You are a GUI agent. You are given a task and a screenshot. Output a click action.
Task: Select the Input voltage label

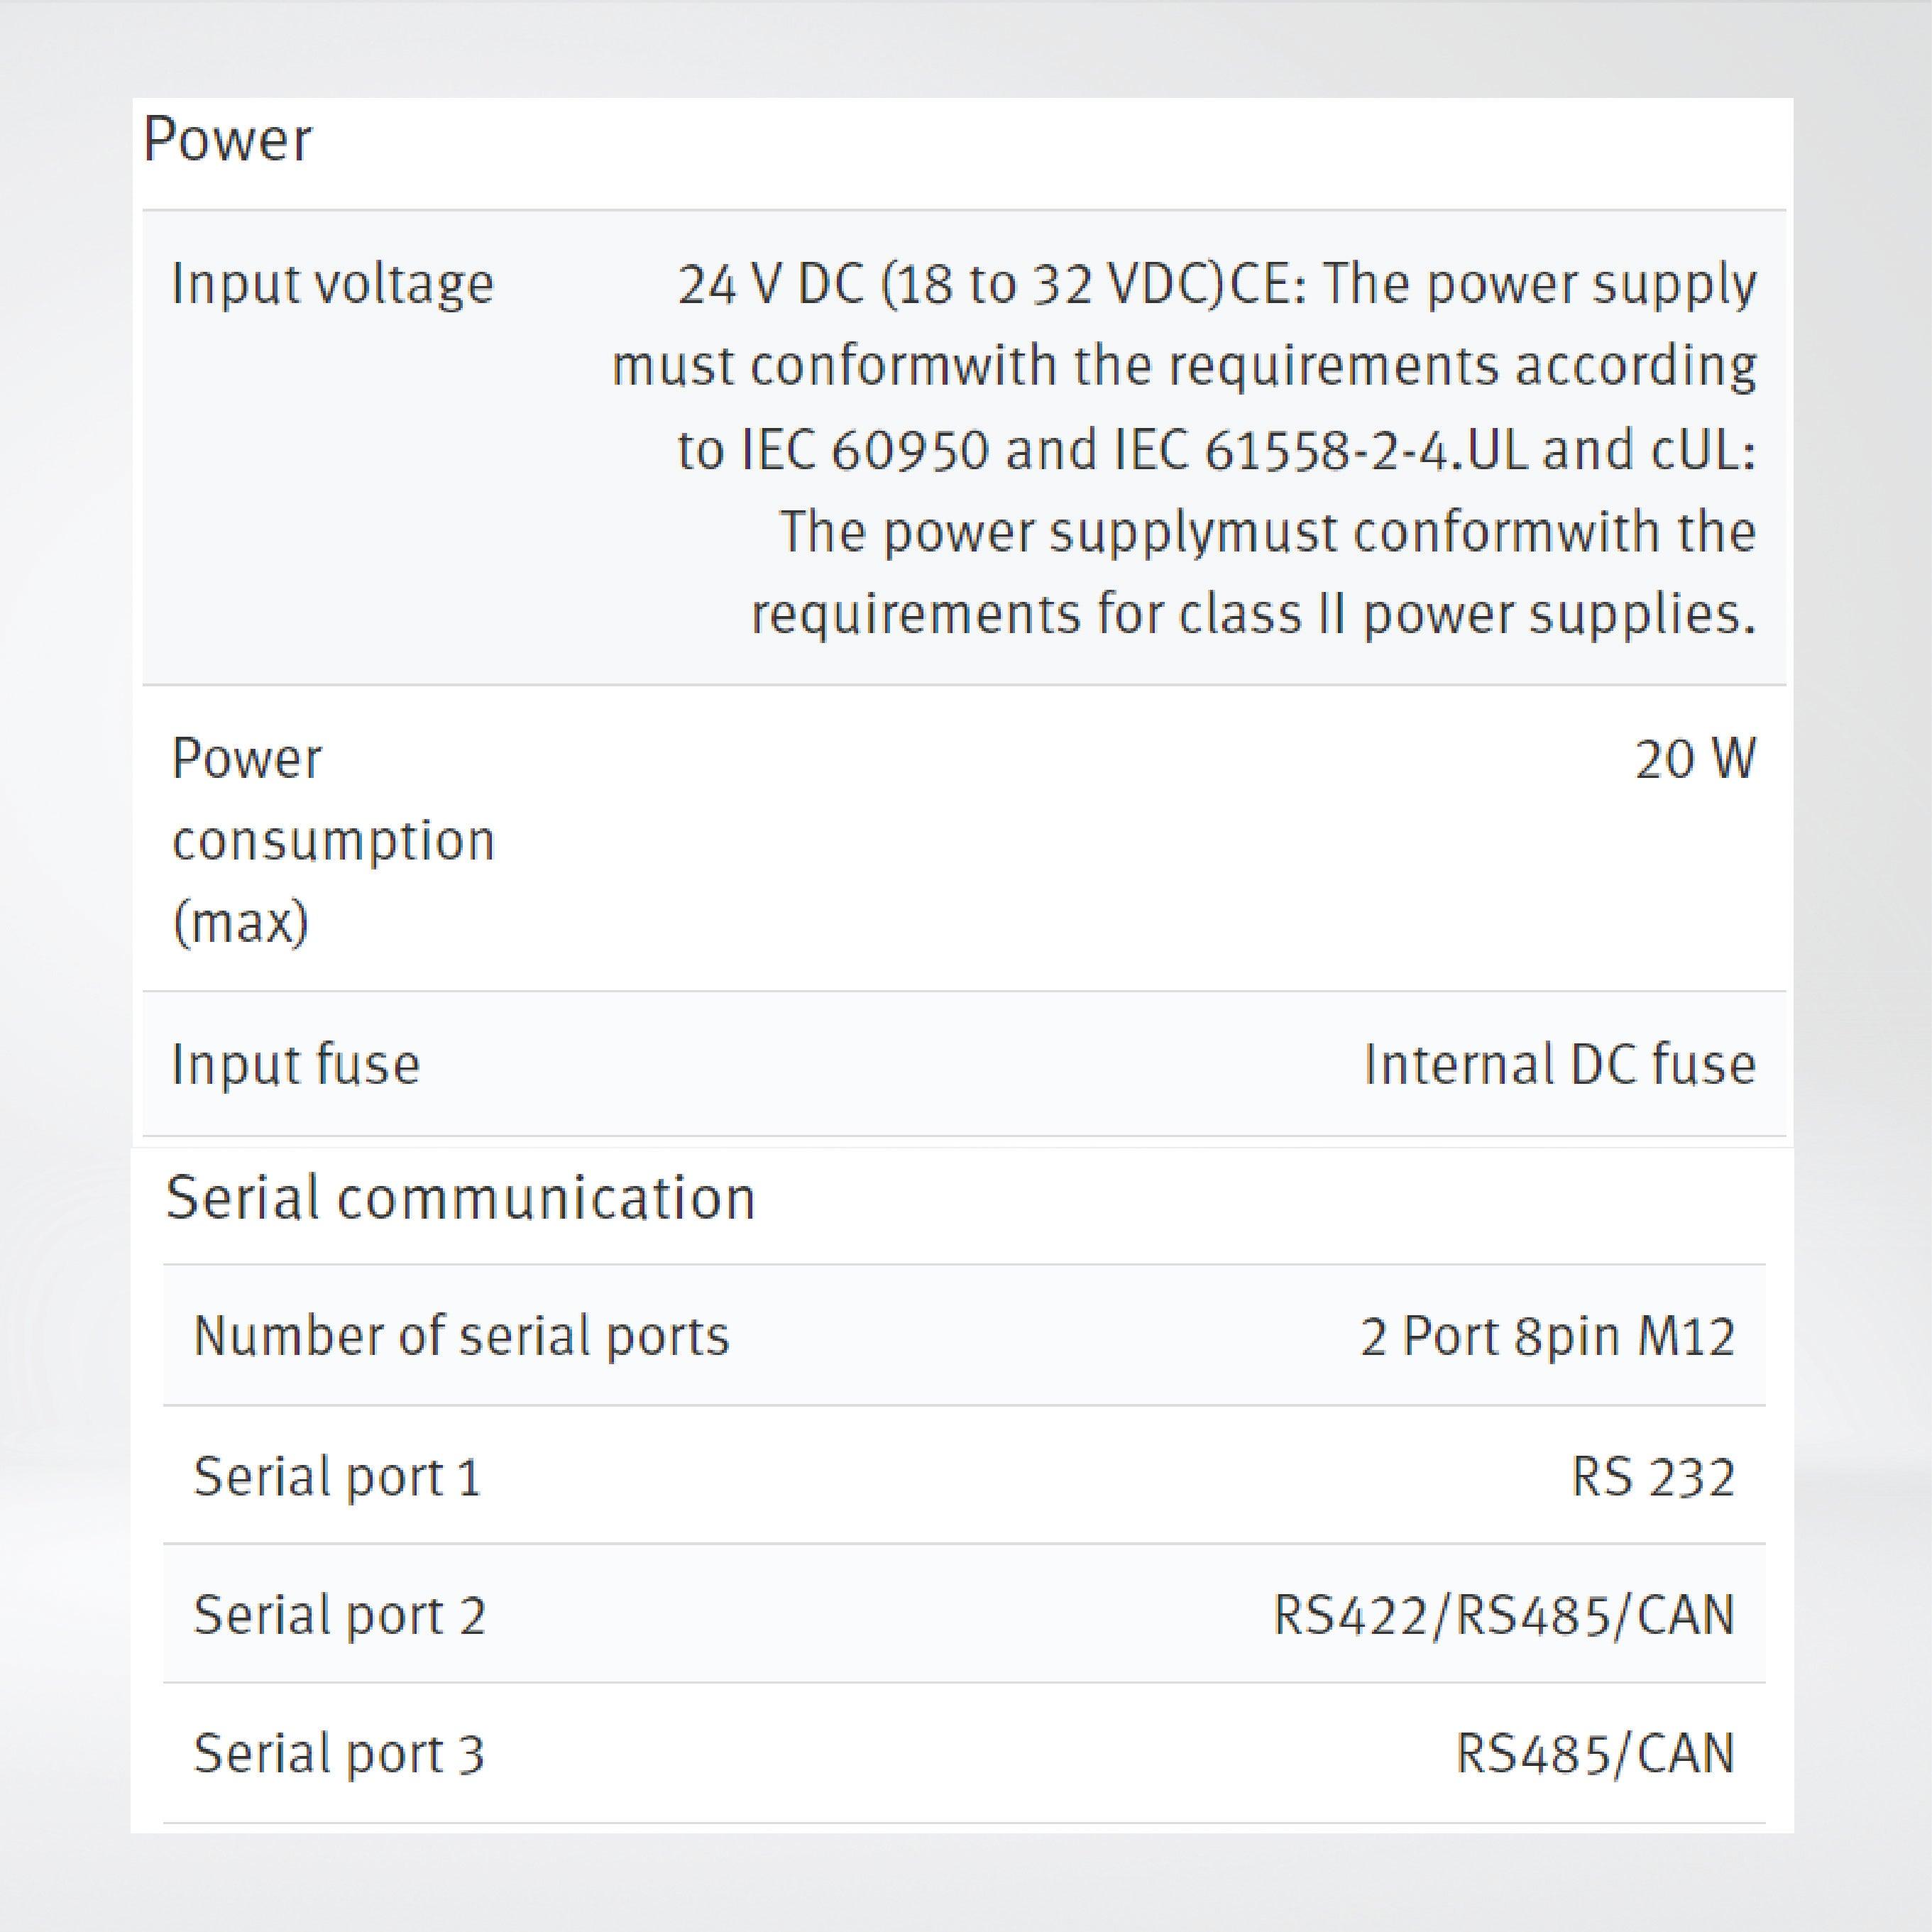332,284
